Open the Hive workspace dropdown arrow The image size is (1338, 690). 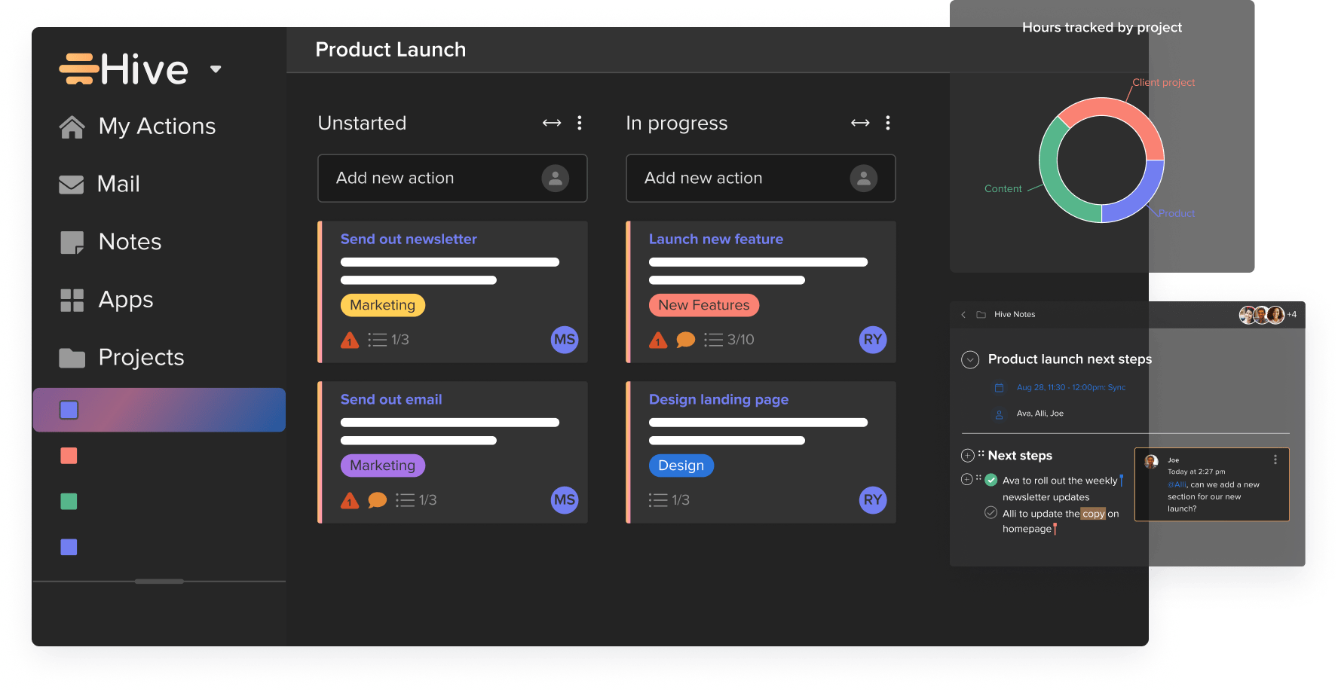pos(215,69)
